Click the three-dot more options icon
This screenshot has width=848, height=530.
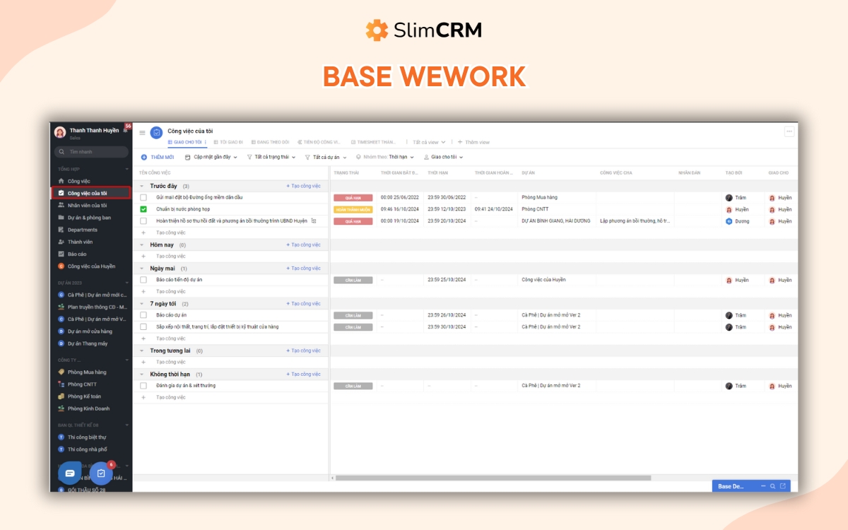(x=789, y=131)
